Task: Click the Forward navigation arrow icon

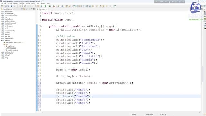Action: pos(110,6)
